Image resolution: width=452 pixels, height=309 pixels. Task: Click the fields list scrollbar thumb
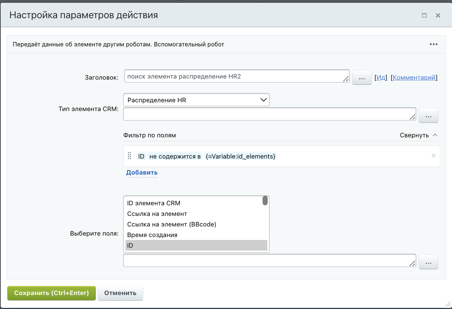(265, 201)
